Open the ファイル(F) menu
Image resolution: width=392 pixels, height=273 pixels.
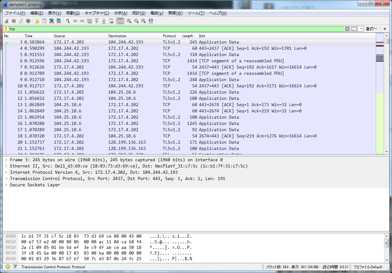click(15, 13)
